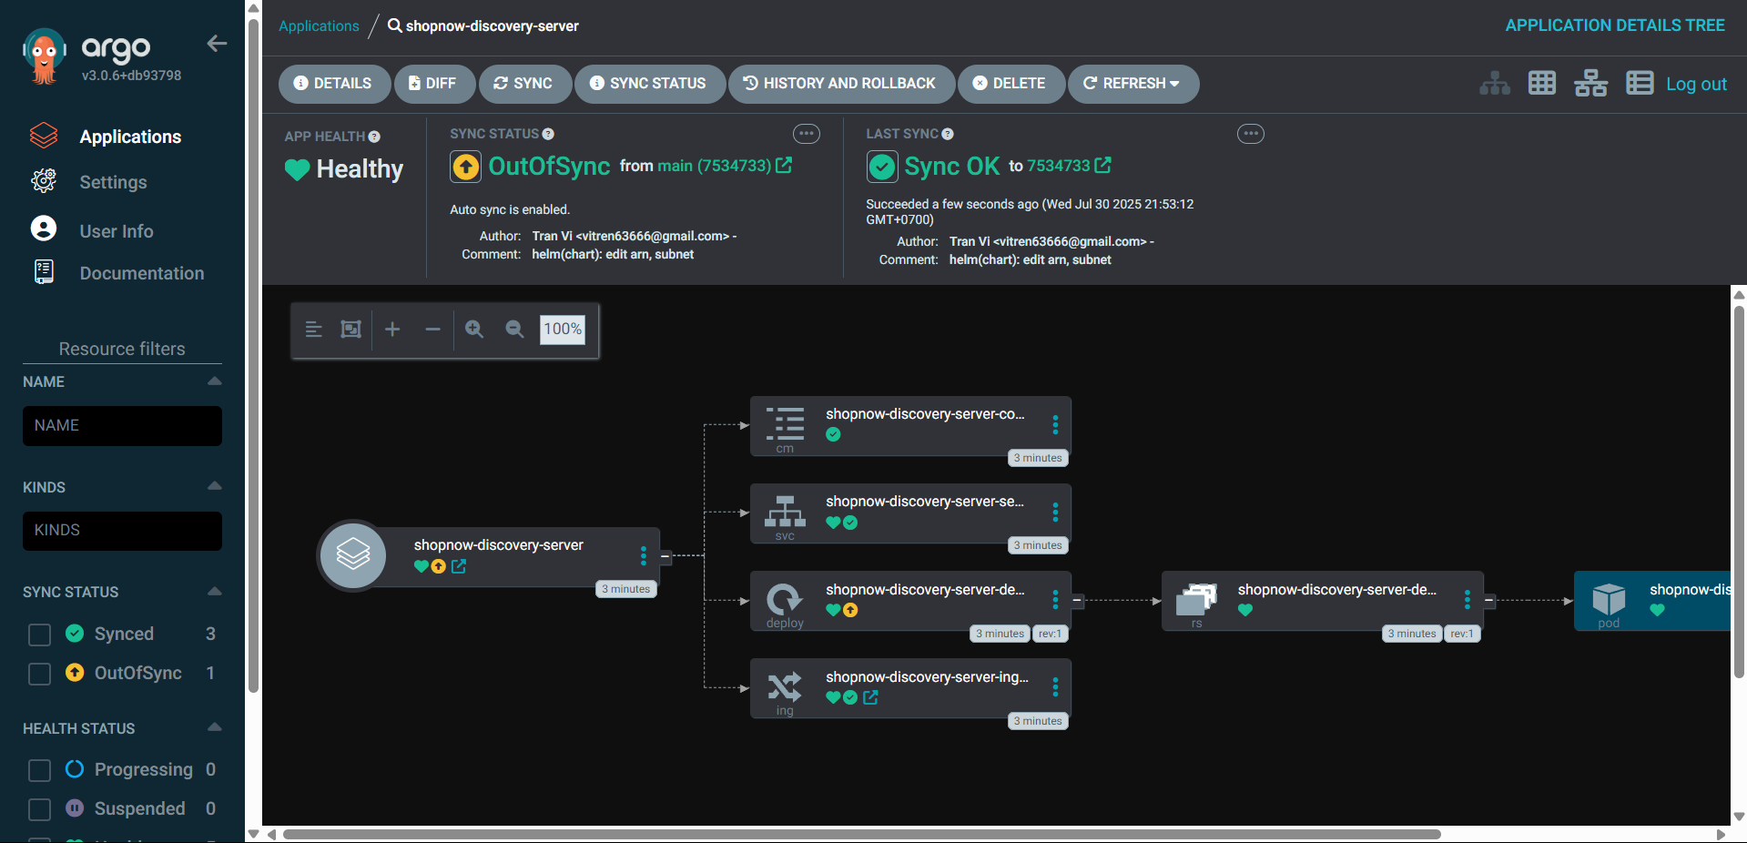
Task: Click the Log out link
Action: [x=1695, y=84]
